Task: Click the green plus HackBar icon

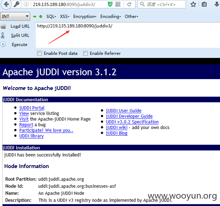Action: pyautogui.click(x=41, y=17)
